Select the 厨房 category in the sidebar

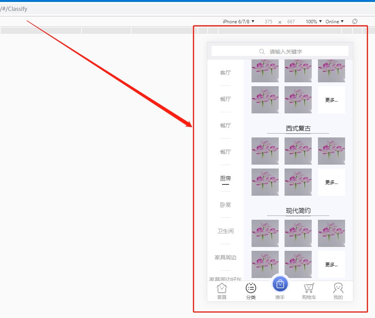[226, 178]
